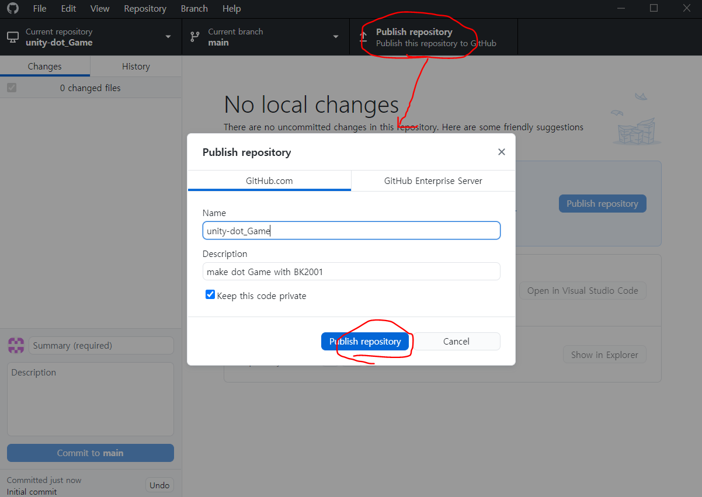702x497 pixels.
Task: Click the computer icon beside Current repository
Action: pos(12,37)
